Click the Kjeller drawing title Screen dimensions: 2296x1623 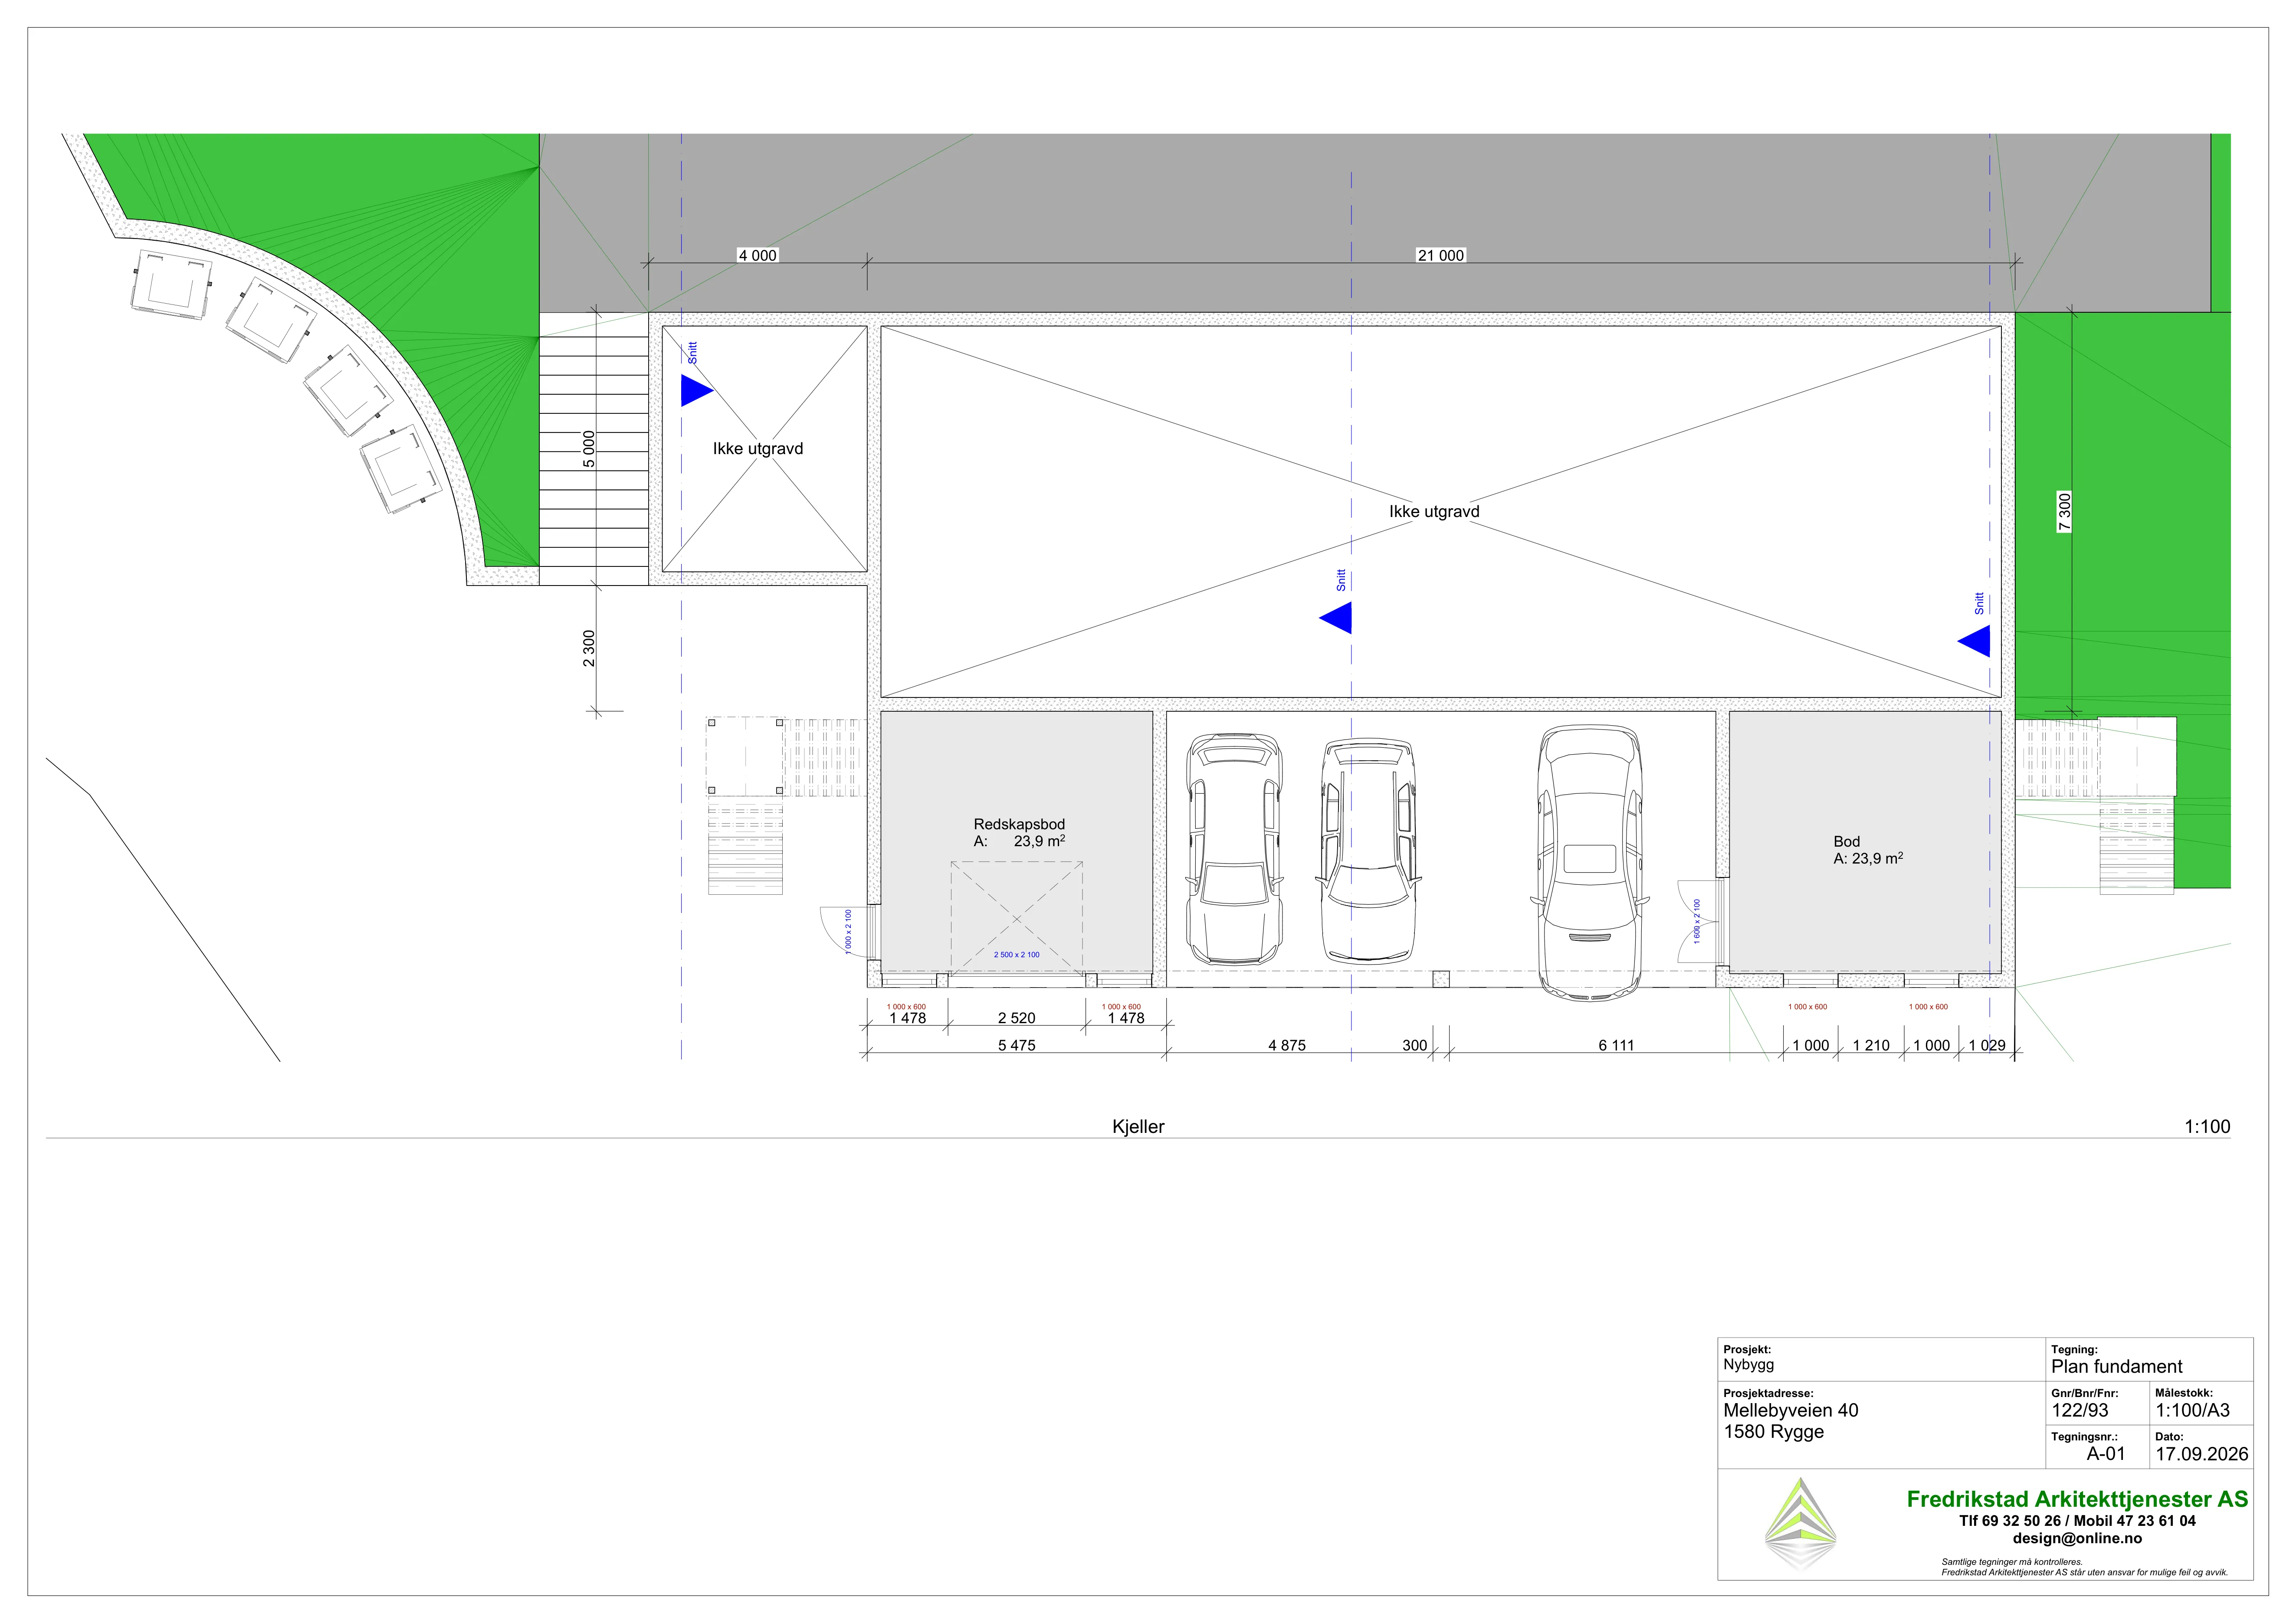pyautogui.click(x=1138, y=1127)
